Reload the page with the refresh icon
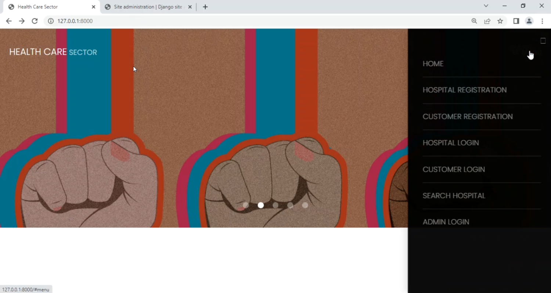This screenshot has height=293, width=551. (x=35, y=21)
